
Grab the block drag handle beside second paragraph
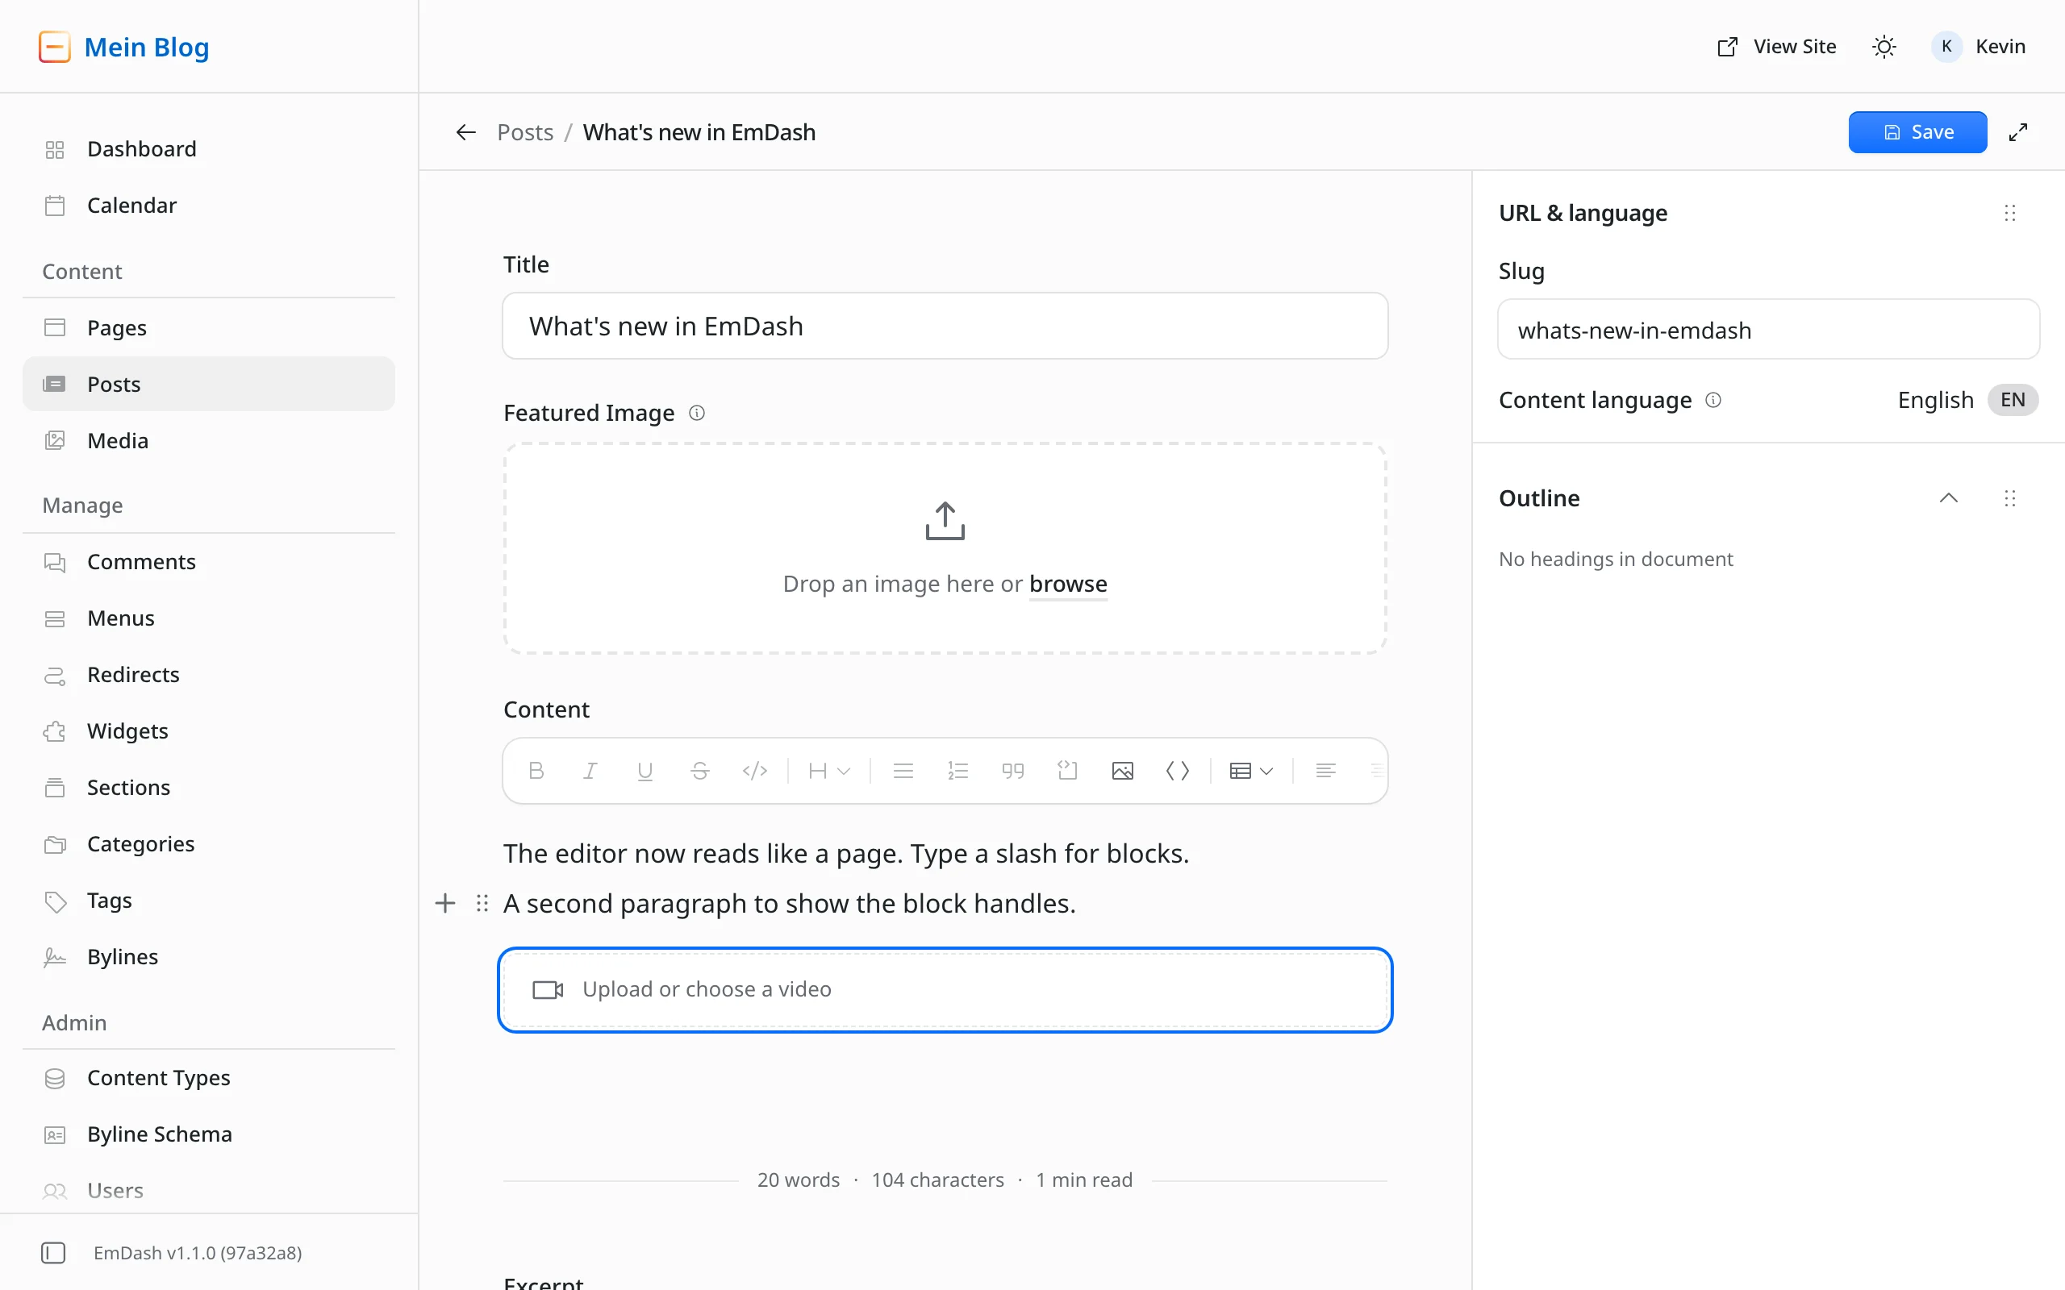(482, 903)
